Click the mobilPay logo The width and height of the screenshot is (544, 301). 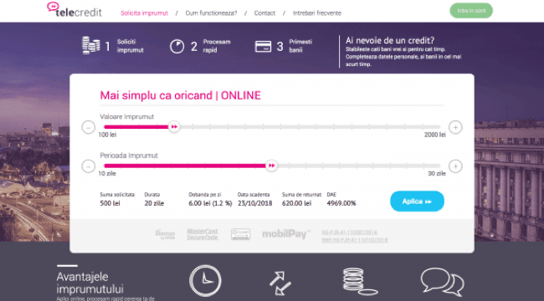286,234
